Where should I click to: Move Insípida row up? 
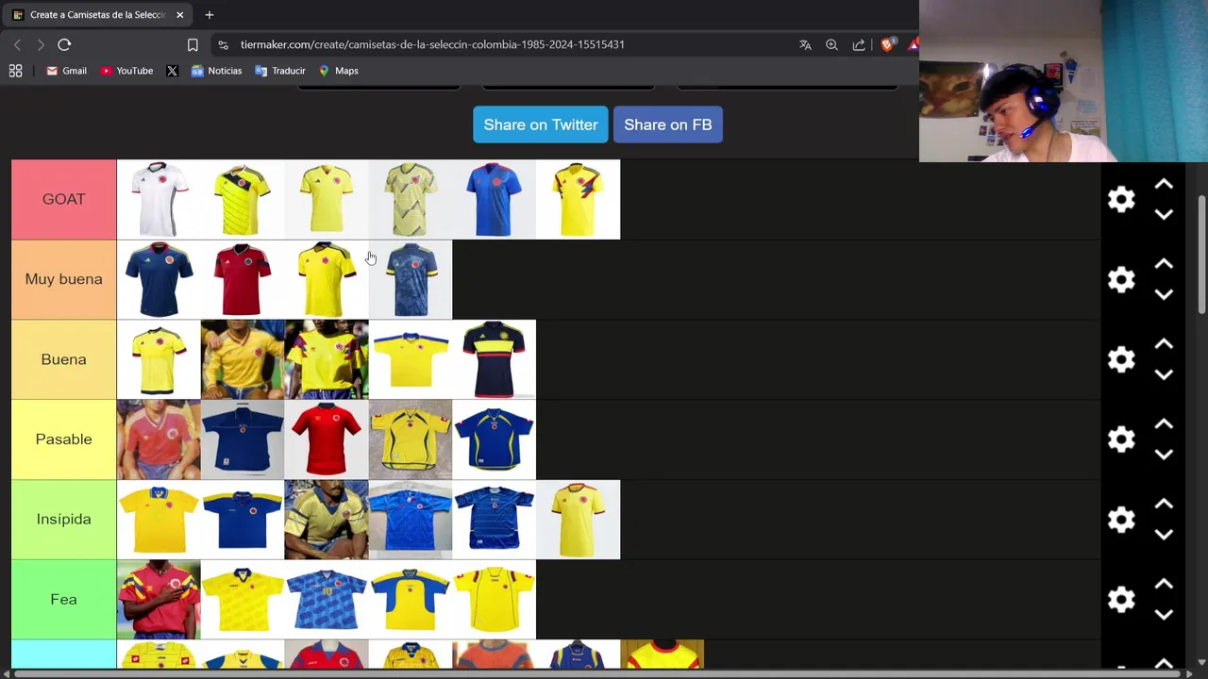tap(1164, 505)
